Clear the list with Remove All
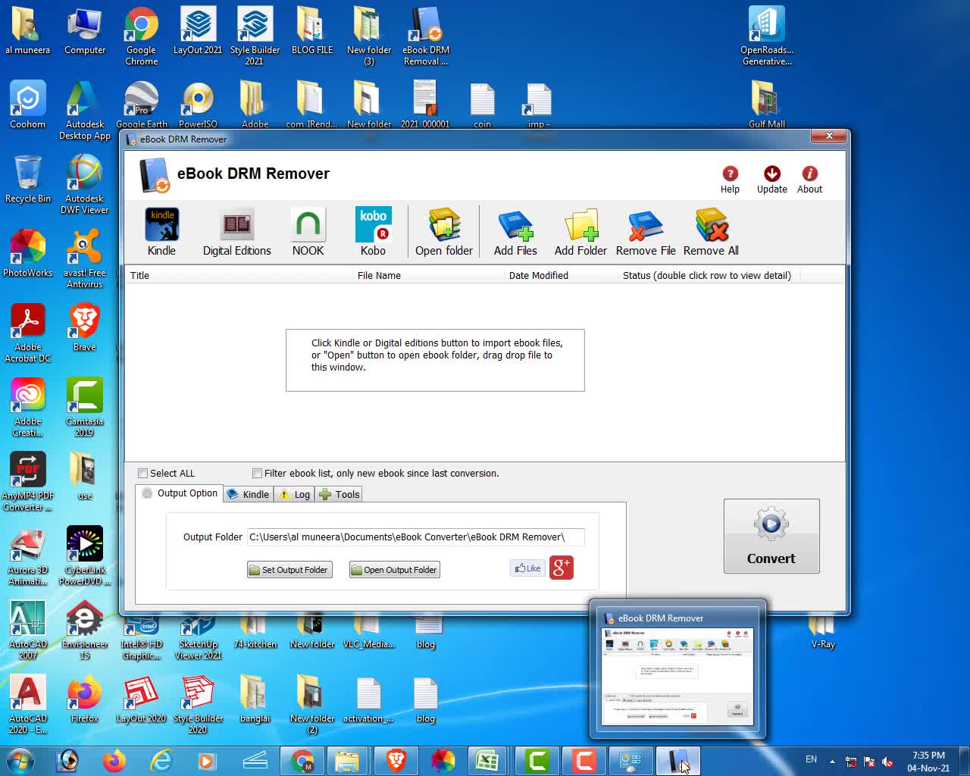Screen dimensions: 970x776 [x=711, y=232]
